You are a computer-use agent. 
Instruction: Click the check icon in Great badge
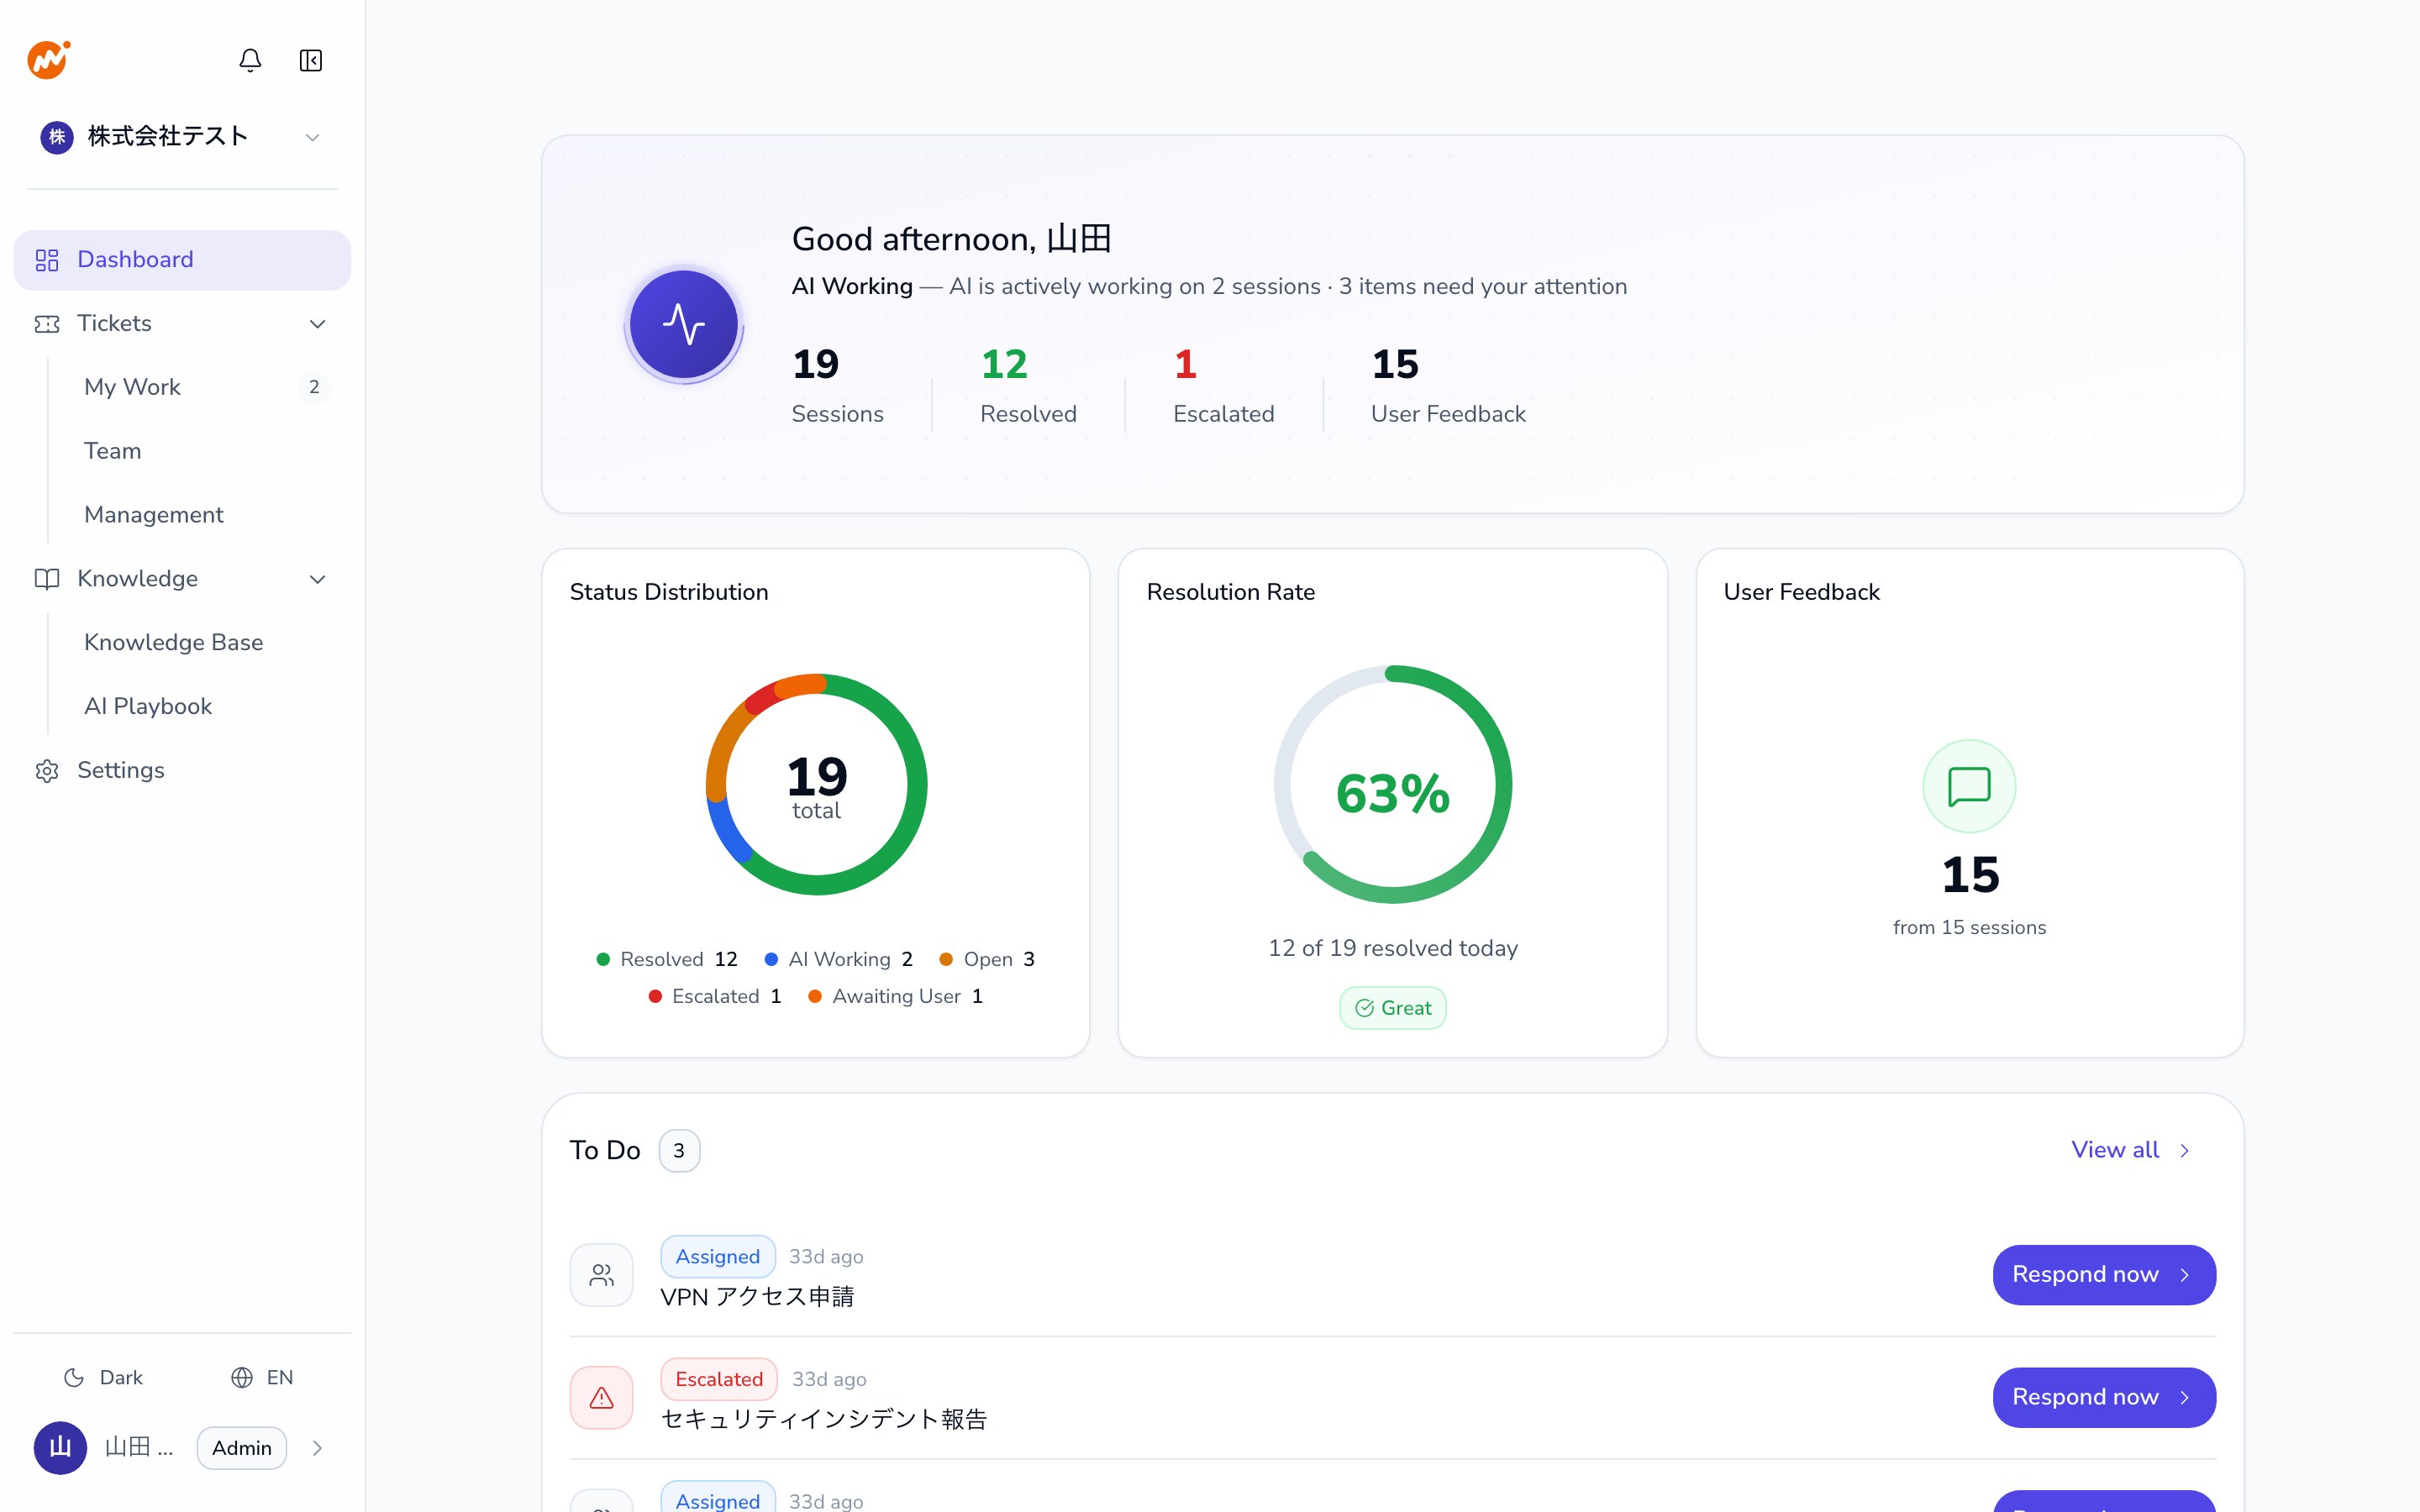(1364, 1008)
